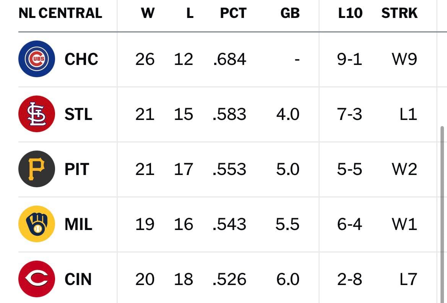Sort by GB column header
This screenshot has height=303, width=447.
[290, 13]
